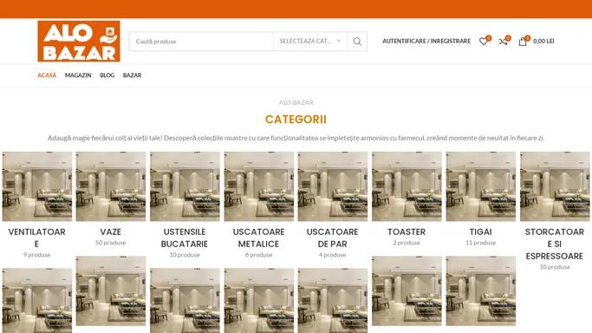Open the Uscatoare Metalice category title
Screen dimensions: 592x333
click(258, 238)
